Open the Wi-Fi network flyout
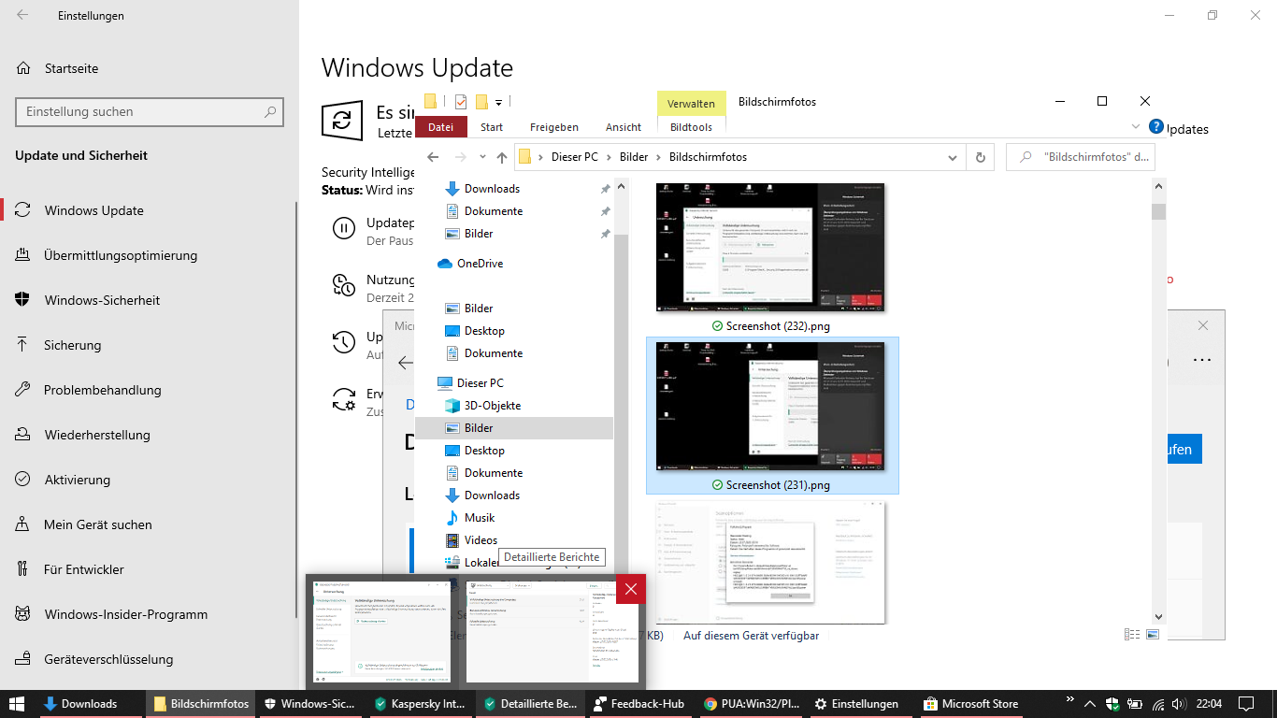Screen dimensions: 1277x718 tap(1158, 704)
